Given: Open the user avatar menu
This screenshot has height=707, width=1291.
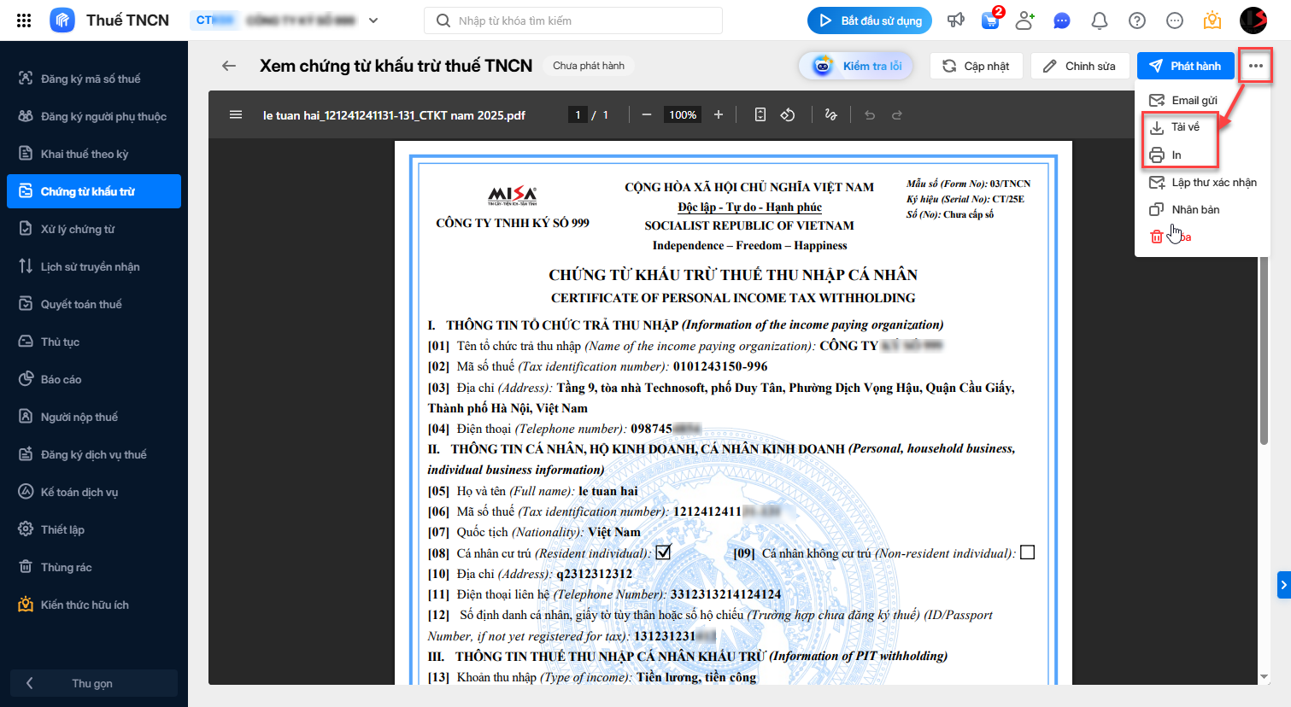Looking at the screenshot, I should tap(1253, 20).
